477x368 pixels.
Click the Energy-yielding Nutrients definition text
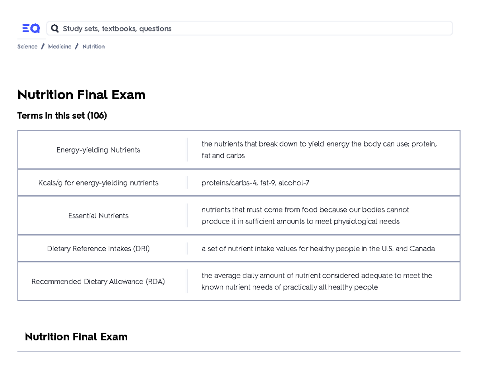[318, 150]
